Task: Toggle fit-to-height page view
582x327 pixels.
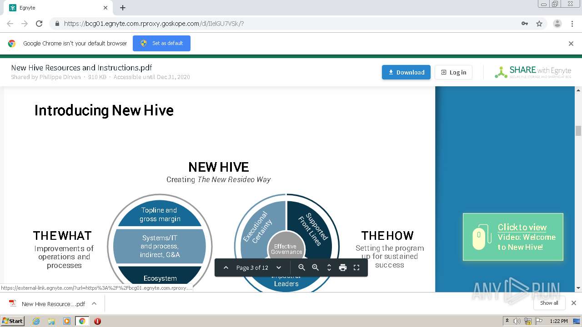Action: click(329, 268)
